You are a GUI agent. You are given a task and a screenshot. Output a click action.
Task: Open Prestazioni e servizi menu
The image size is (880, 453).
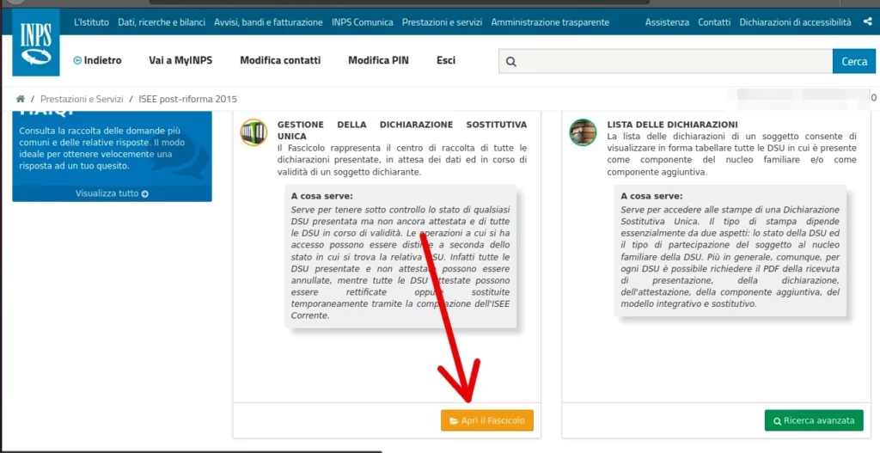pyautogui.click(x=443, y=22)
